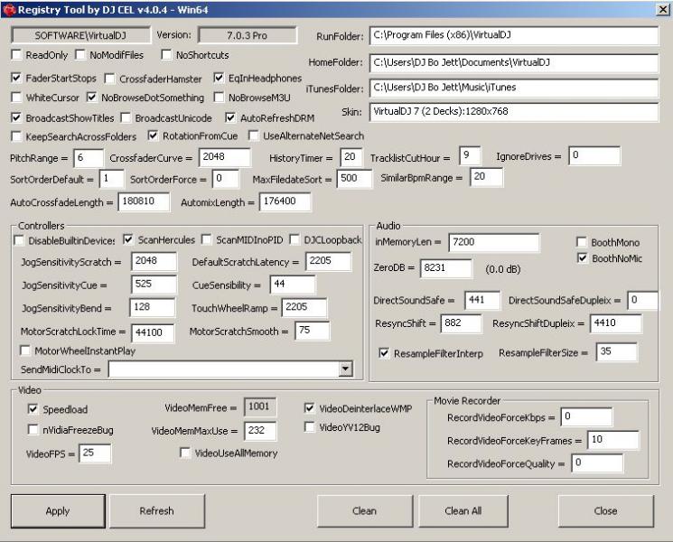Viewport: 673px width, 542px height.
Task: Uncheck ScanHercules checkbox
Action: click(x=128, y=239)
